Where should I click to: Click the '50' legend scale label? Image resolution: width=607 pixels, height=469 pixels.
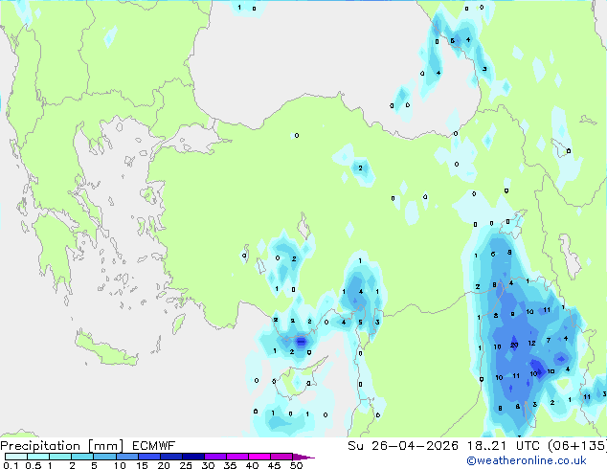pyautogui.click(x=296, y=465)
